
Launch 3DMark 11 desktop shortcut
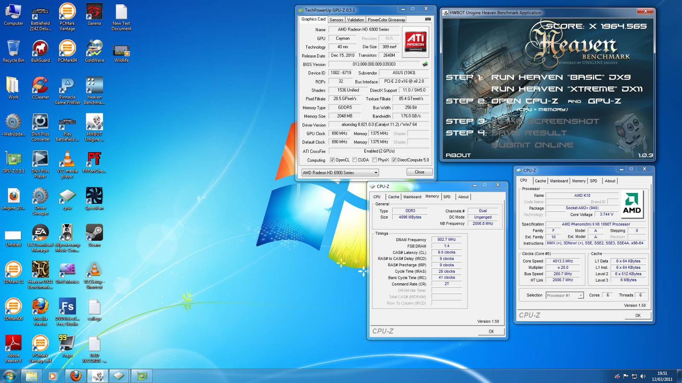pos(13,273)
